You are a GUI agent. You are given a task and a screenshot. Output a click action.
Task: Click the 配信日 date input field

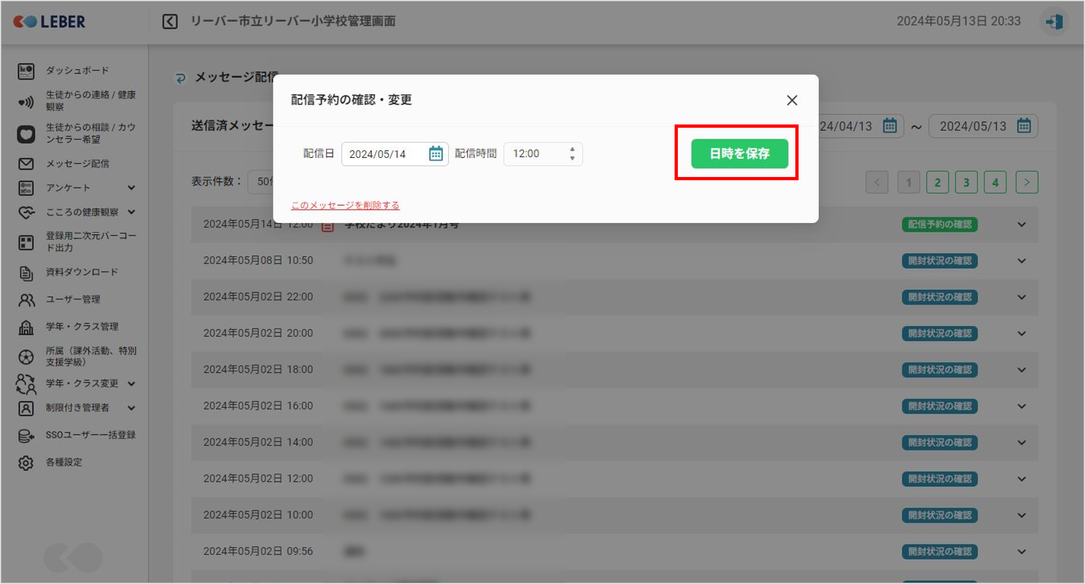tap(385, 154)
